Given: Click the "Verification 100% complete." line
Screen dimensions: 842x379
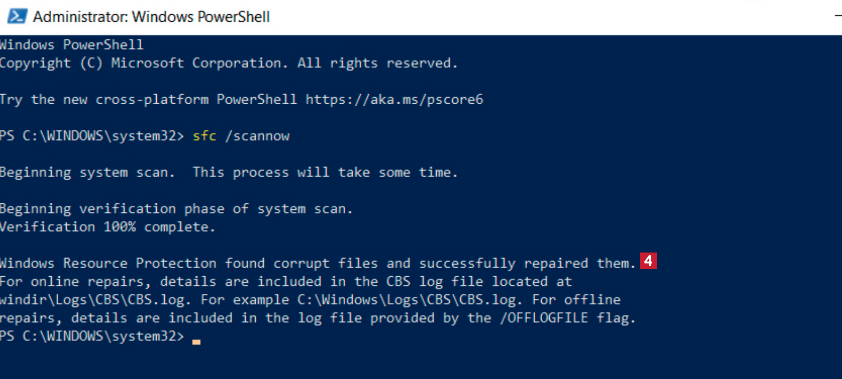Looking at the screenshot, I should coord(107,227).
